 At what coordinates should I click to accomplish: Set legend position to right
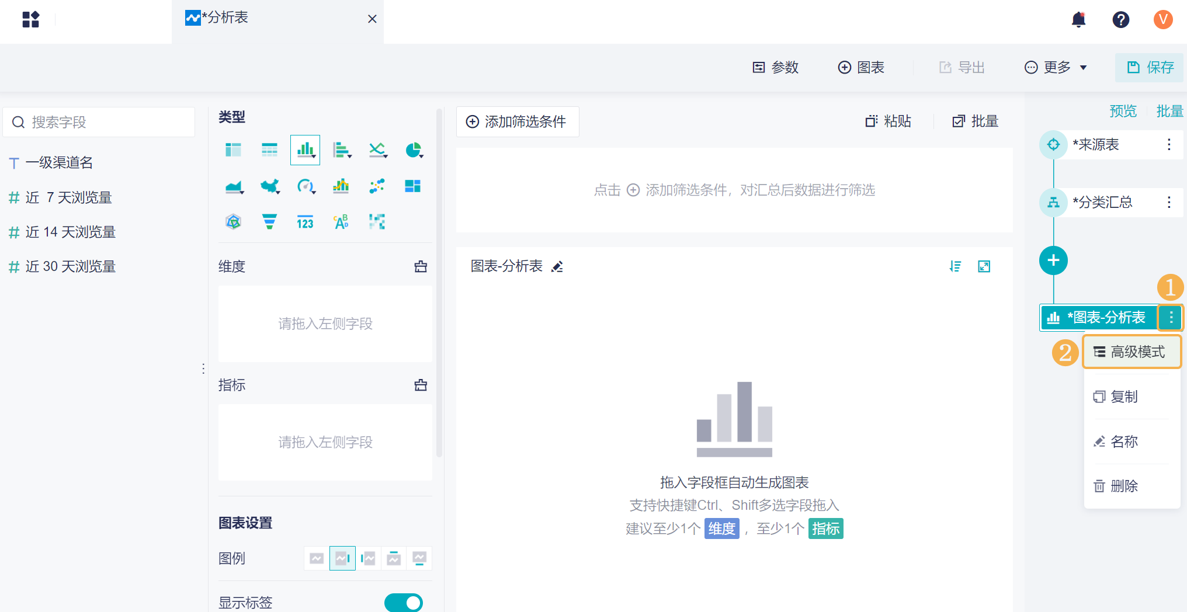click(x=342, y=559)
